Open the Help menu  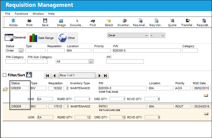pyautogui.click(x=51, y=14)
